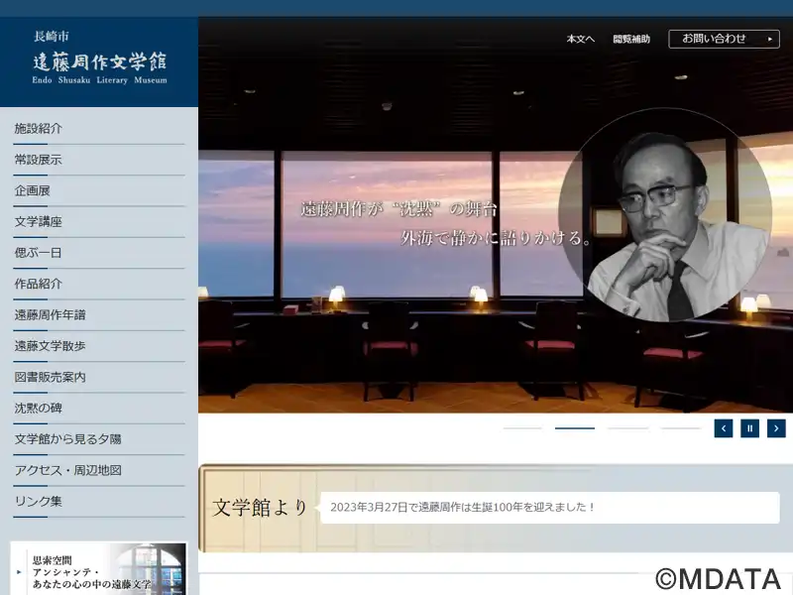Open 閲覧補助 accessibility options

pos(631,39)
